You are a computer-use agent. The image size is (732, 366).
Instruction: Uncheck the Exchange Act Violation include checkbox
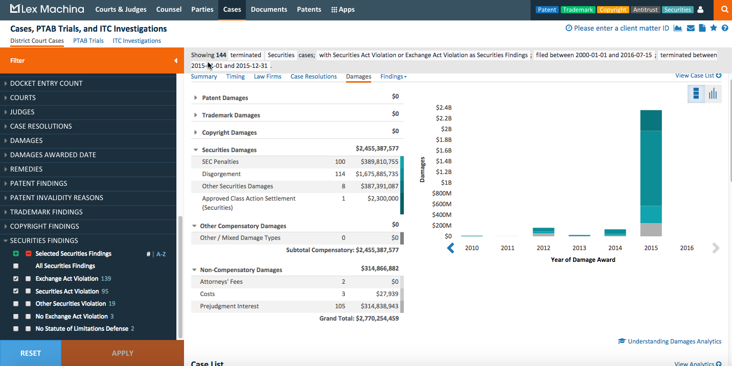tap(16, 279)
